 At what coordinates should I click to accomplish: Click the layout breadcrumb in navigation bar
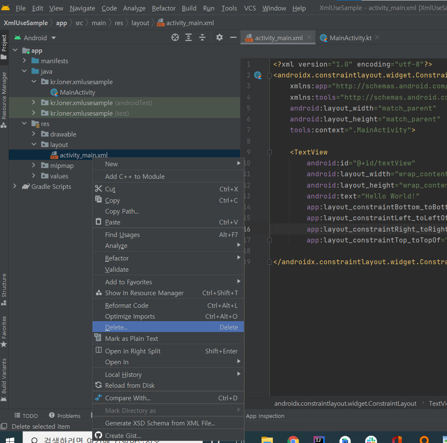coord(140,23)
